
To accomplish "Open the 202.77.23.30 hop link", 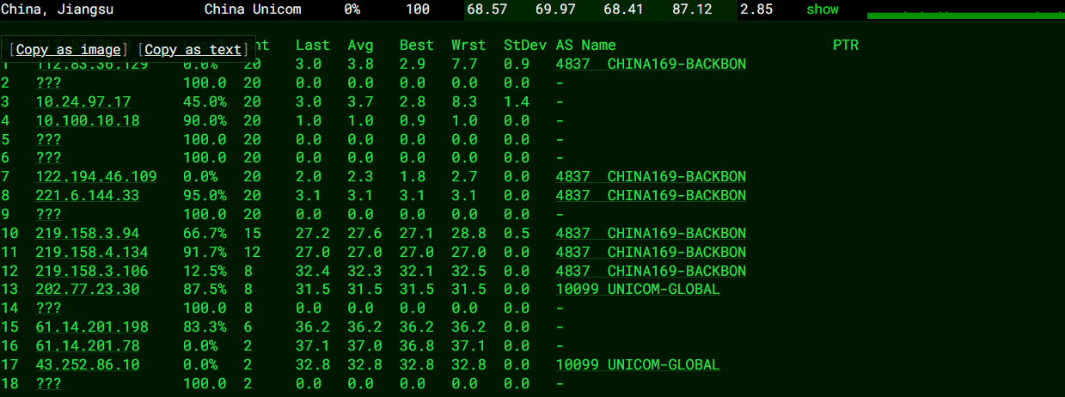I will (87, 290).
